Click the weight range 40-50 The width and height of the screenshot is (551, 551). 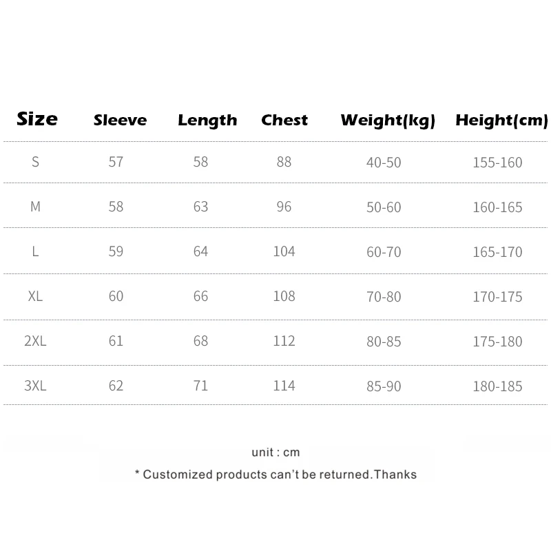point(384,163)
